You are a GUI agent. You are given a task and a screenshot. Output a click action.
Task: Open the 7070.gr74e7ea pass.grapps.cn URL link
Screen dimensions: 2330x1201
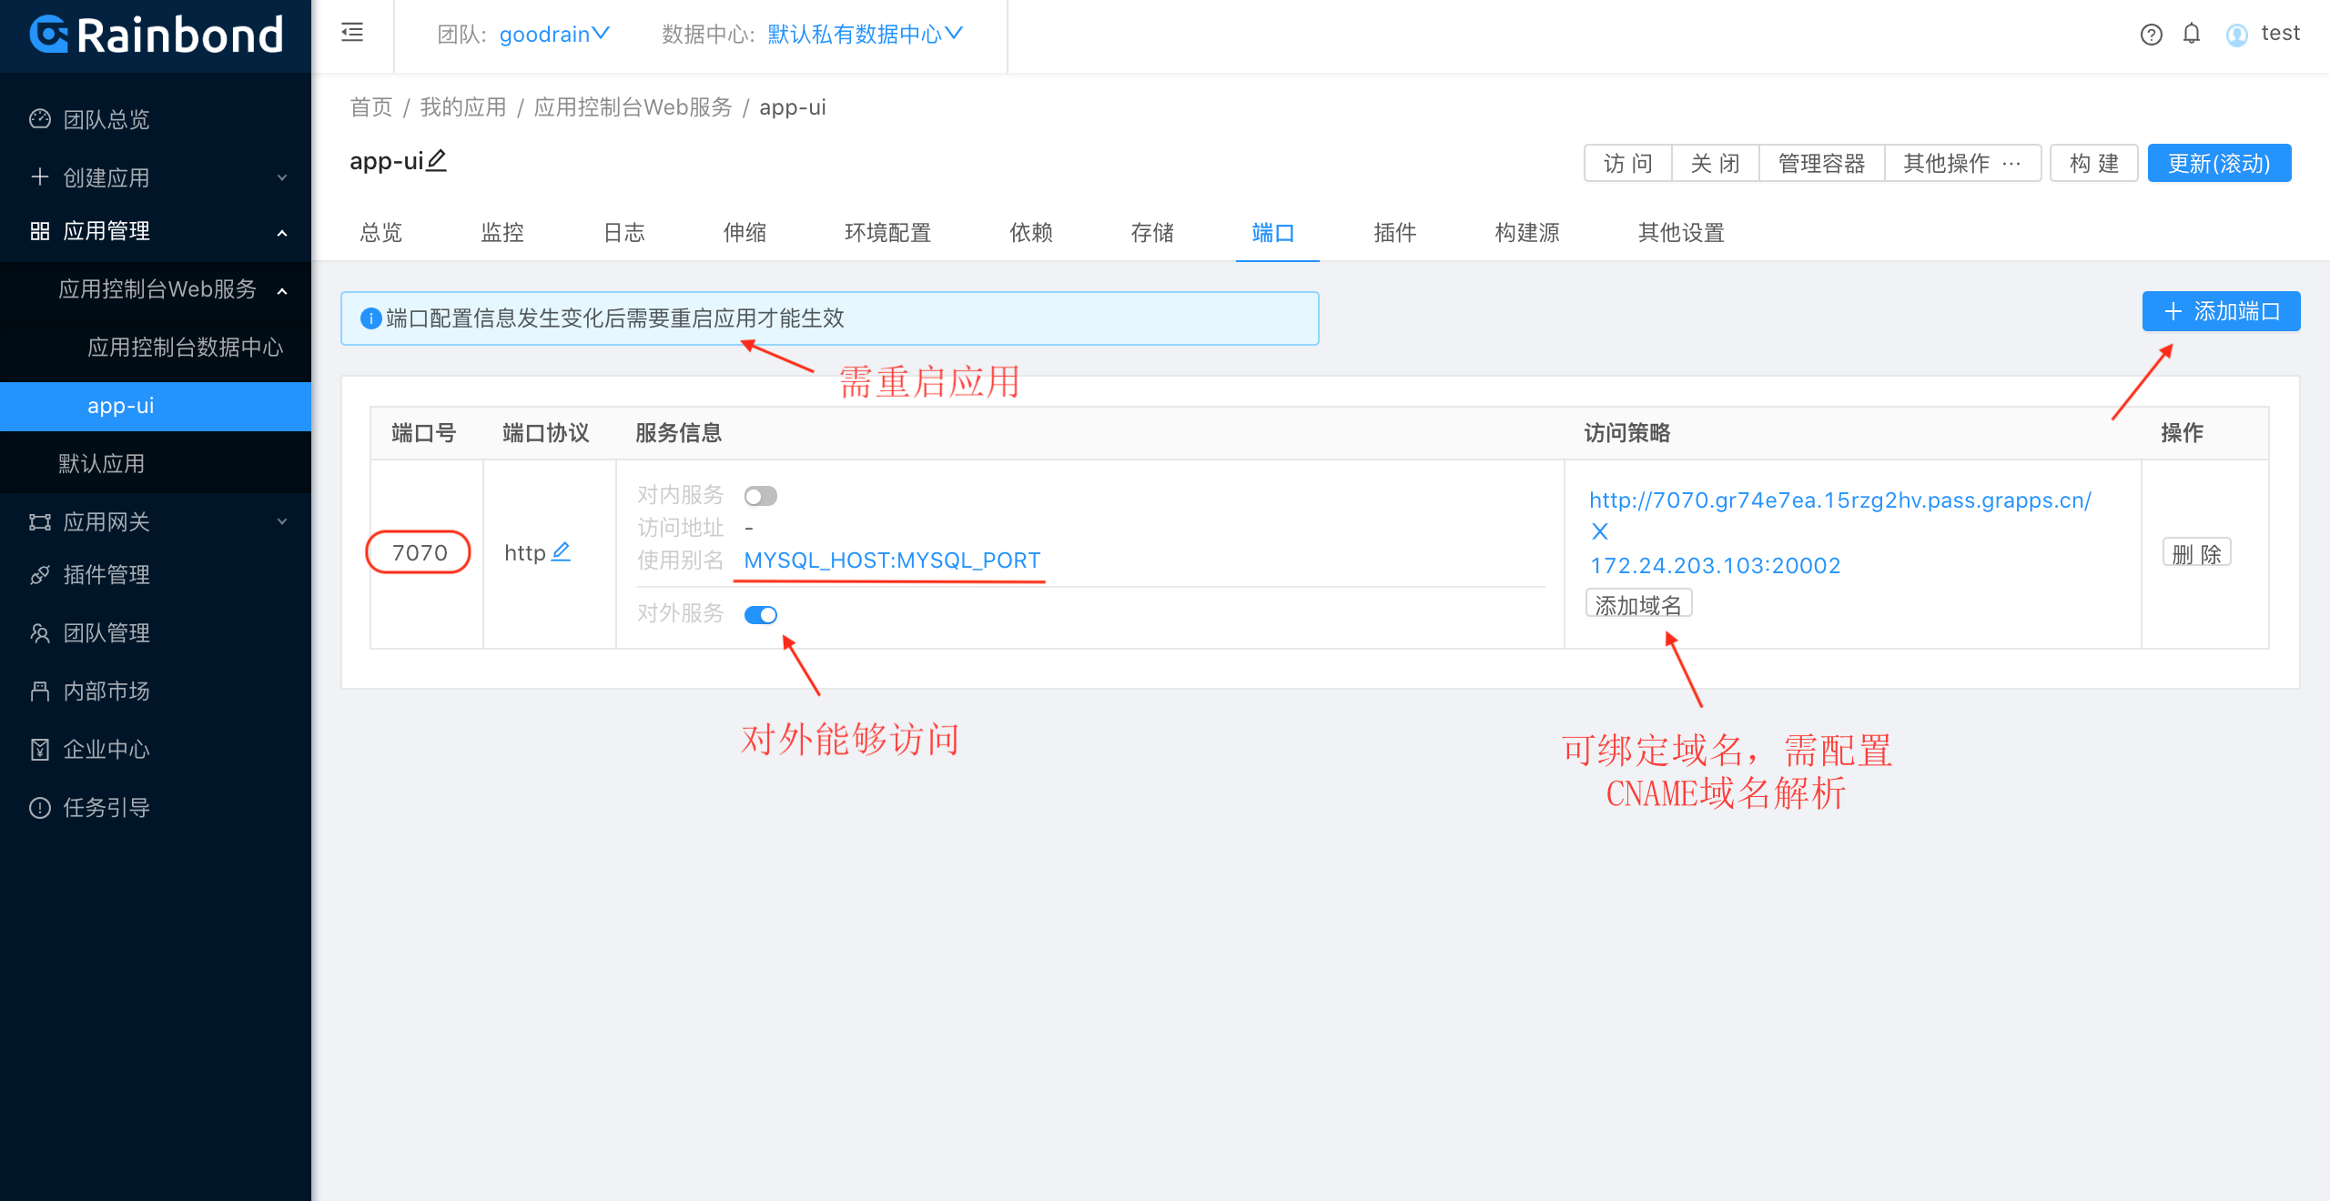coord(1840,500)
